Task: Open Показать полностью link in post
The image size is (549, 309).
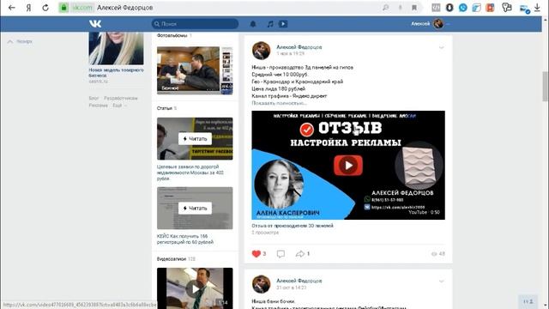Action: coord(279,103)
